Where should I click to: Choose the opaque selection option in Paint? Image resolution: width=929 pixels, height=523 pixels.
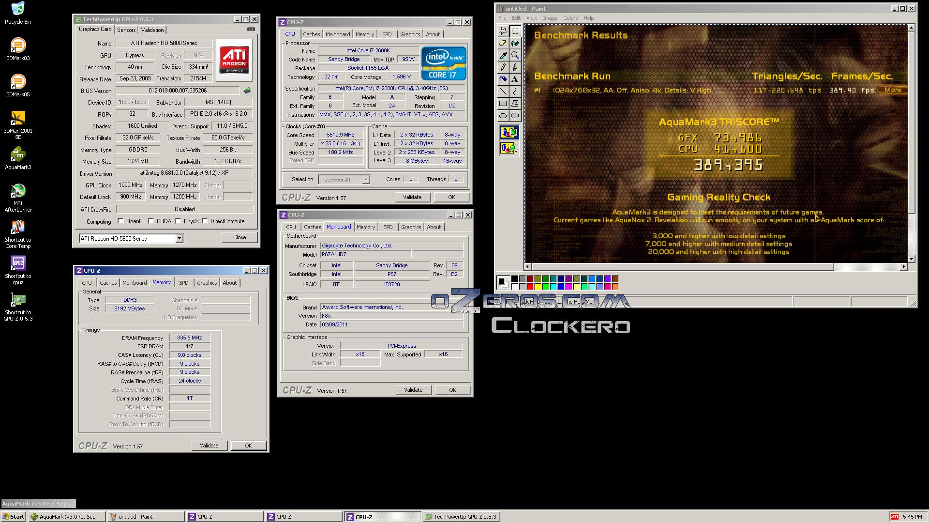pos(509,133)
